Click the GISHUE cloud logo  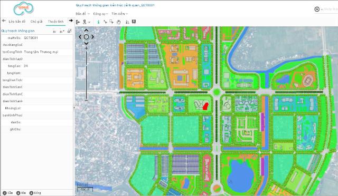click(x=23, y=8)
